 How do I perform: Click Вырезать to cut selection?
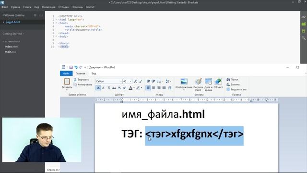[82, 79]
